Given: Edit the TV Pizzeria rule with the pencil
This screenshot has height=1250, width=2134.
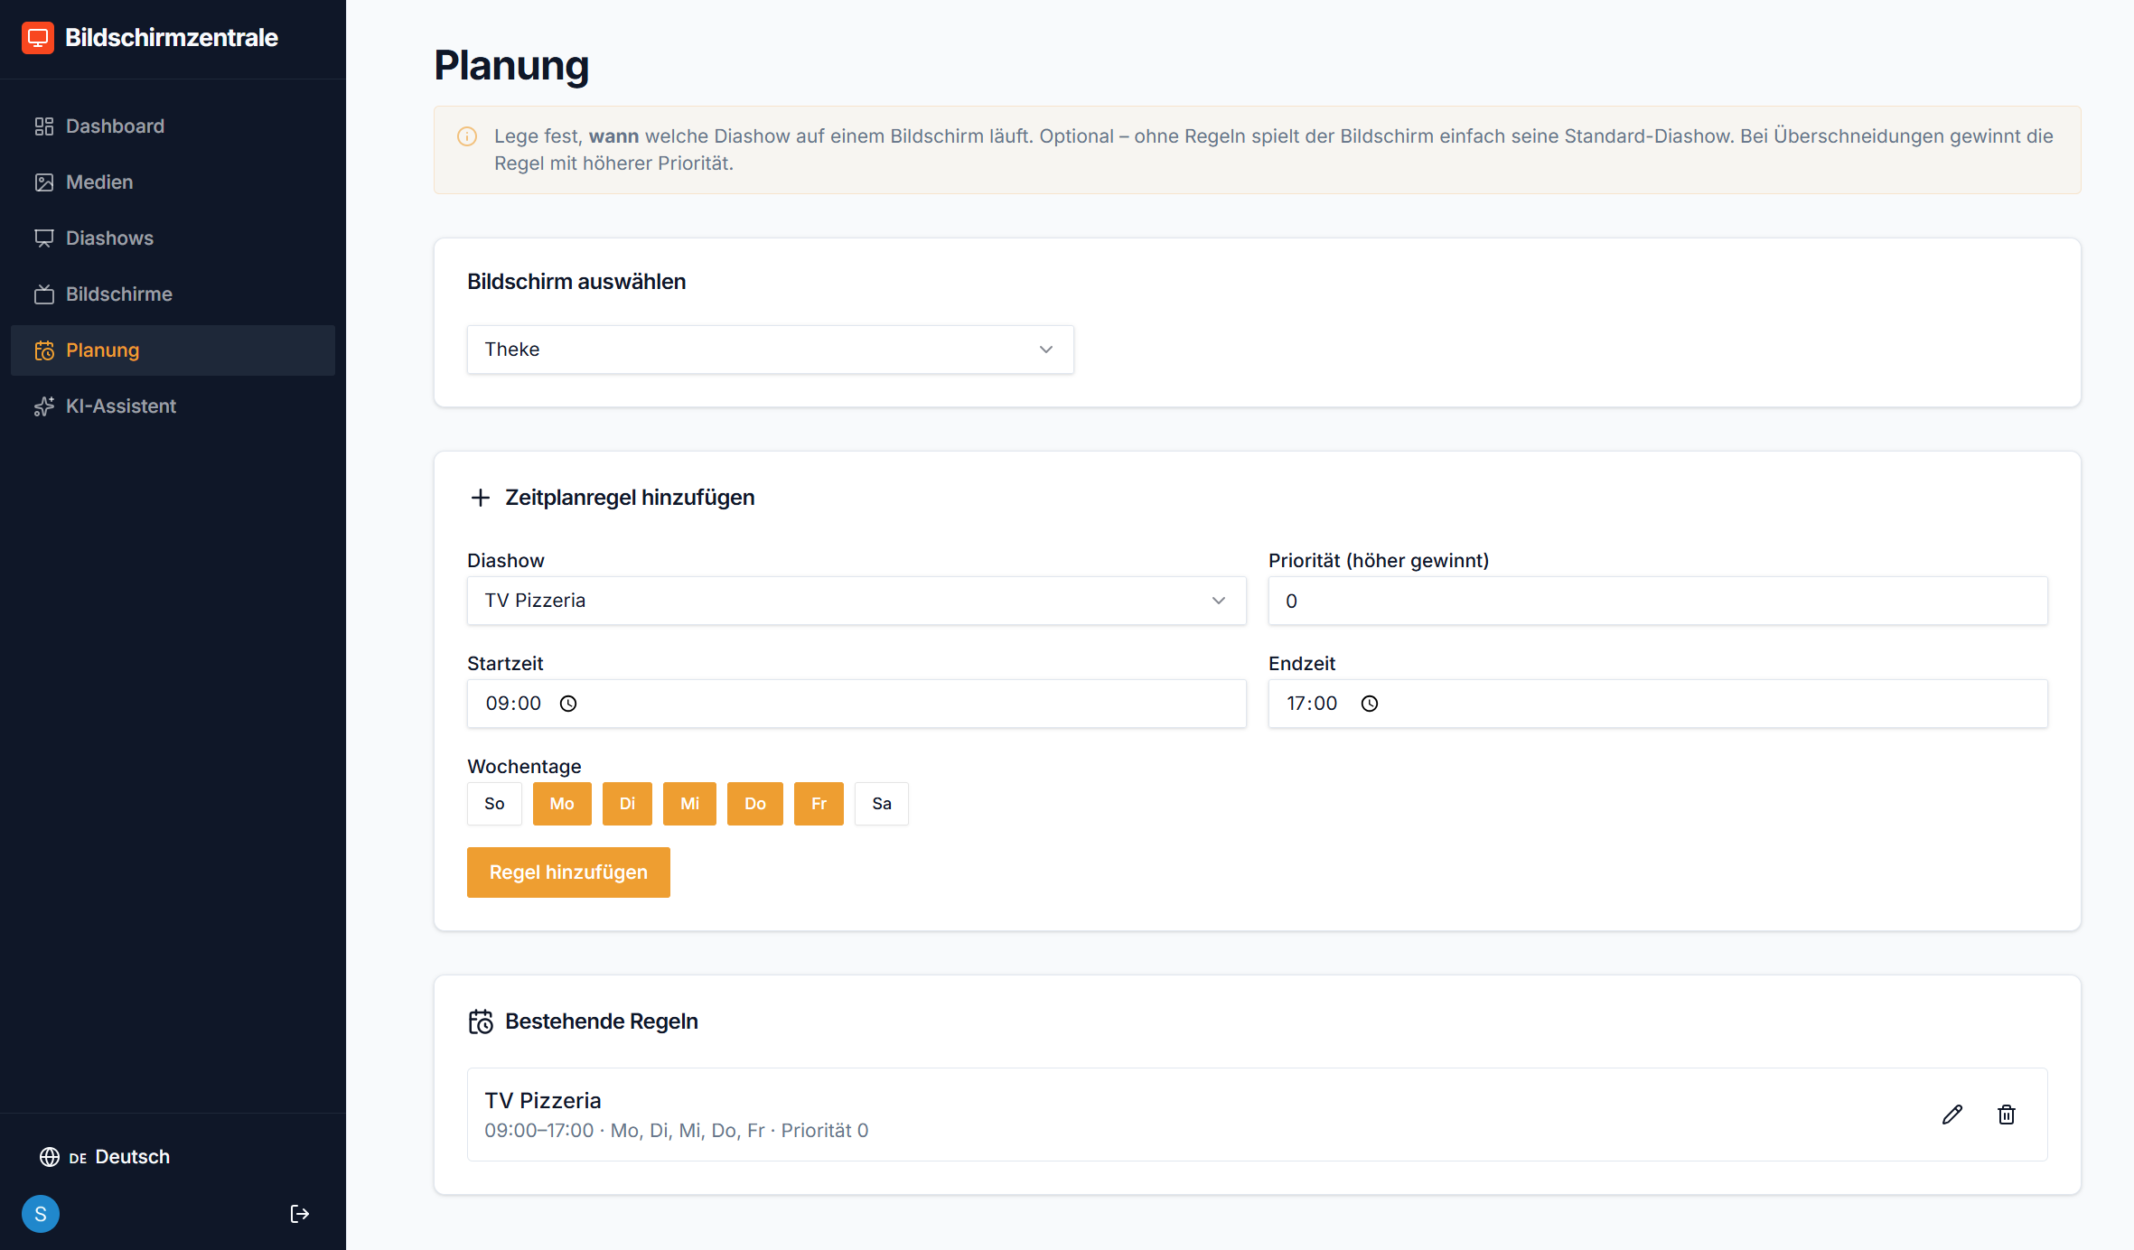Looking at the screenshot, I should point(1952,1115).
